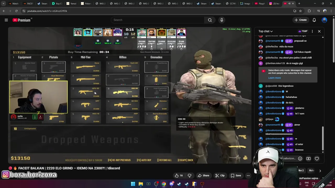Go to YouTube Premium home logo

click(22, 20)
